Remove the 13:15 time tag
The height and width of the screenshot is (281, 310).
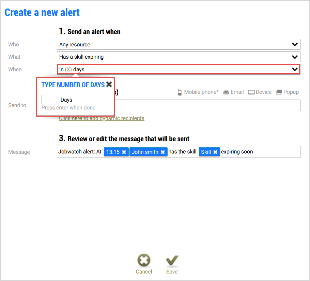click(x=124, y=152)
